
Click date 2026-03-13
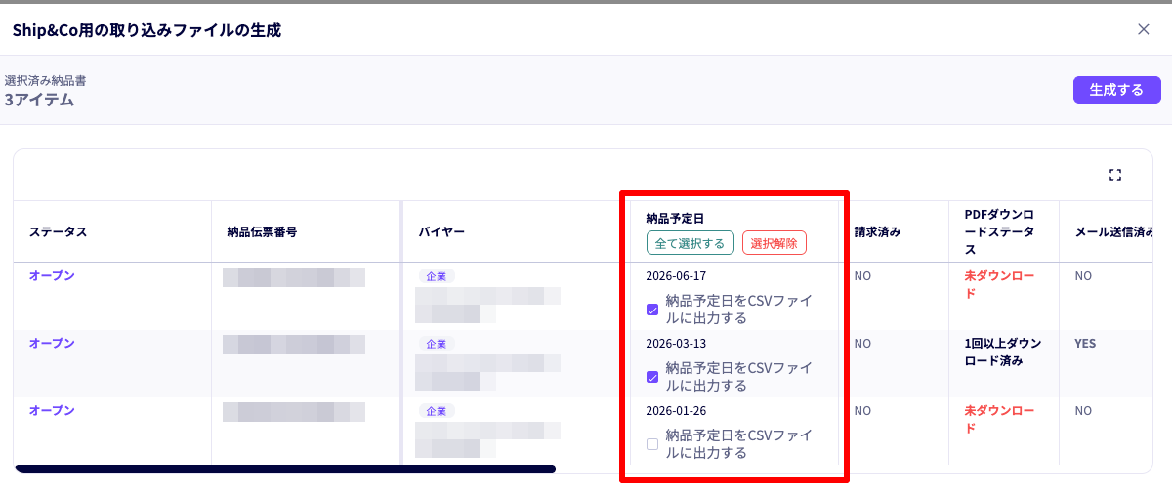tap(676, 344)
